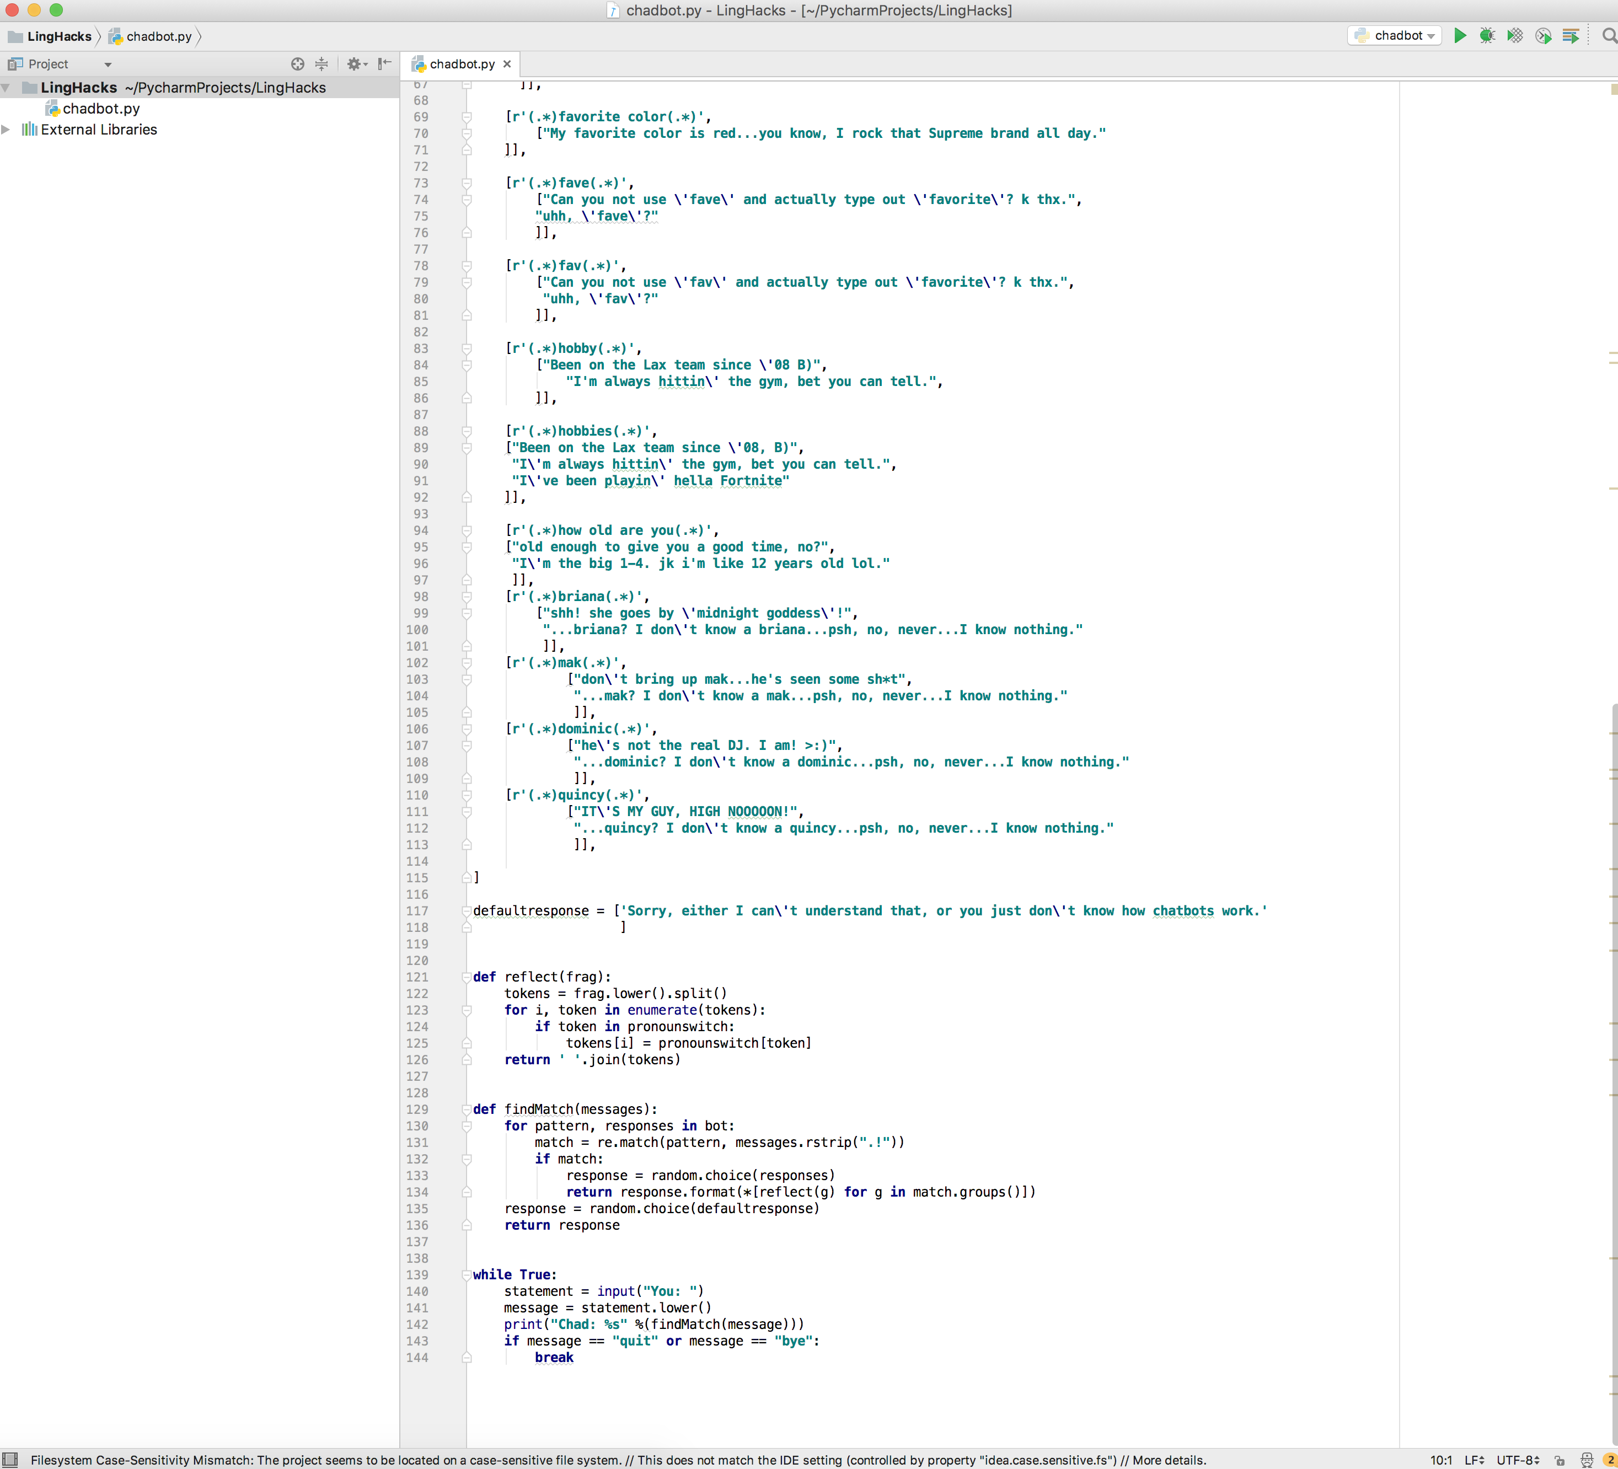The image size is (1618, 1469).
Task: Collapse the reflect function fold marker
Action: click(467, 977)
